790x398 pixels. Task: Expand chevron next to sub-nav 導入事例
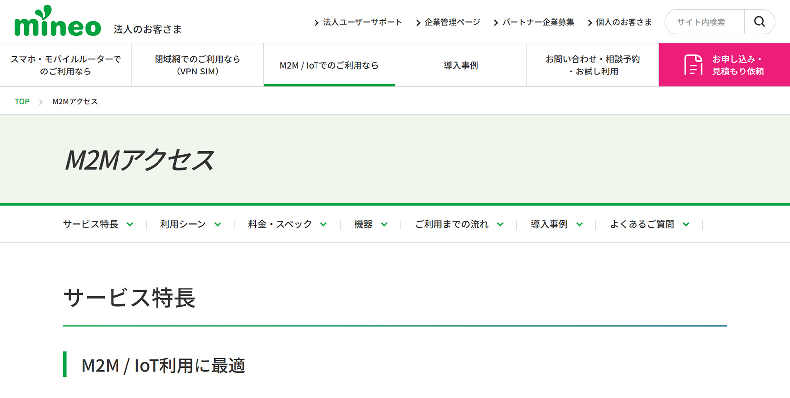coord(579,224)
